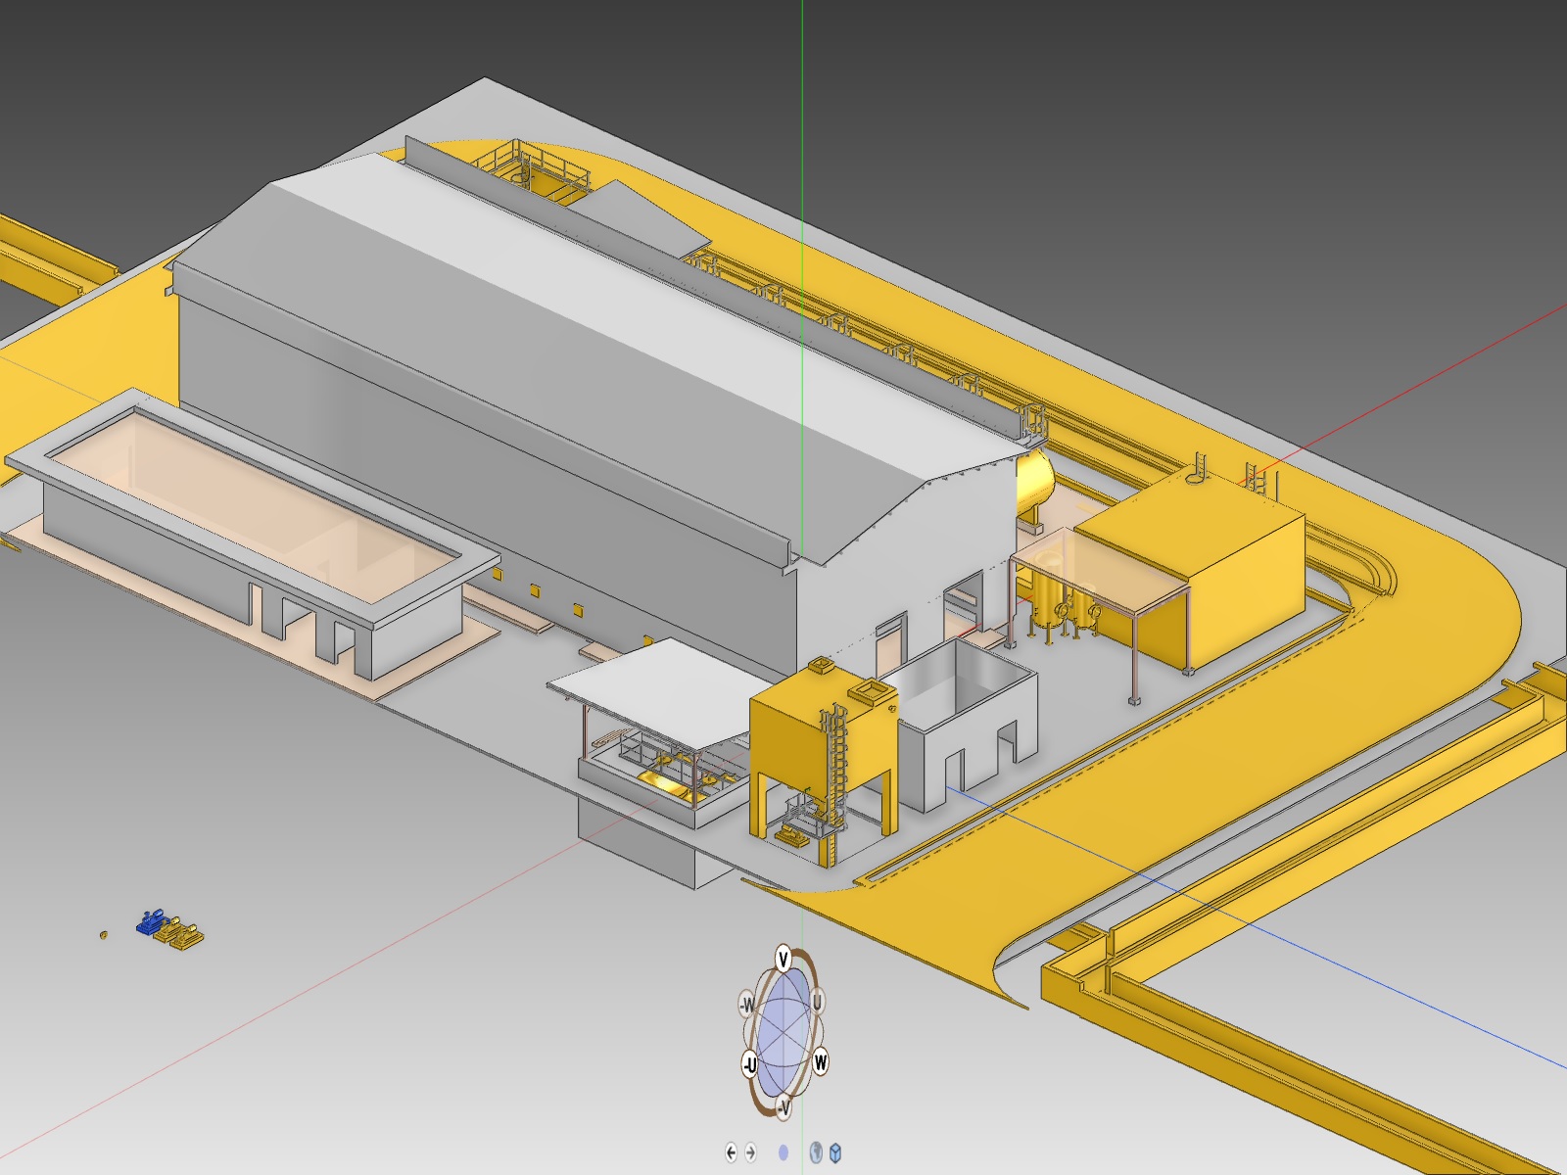Pick the tiny yellow object left of pumps
This screenshot has width=1567, height=1175.
(104, 935)
